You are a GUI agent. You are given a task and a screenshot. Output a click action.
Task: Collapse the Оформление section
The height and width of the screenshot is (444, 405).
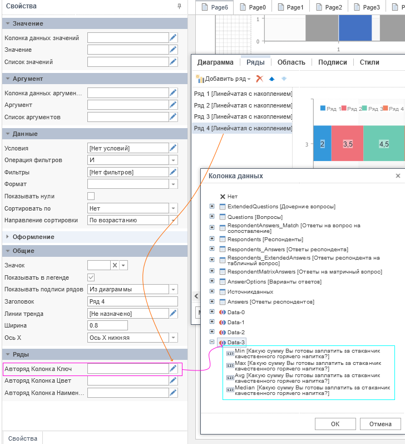pos(7,237)
